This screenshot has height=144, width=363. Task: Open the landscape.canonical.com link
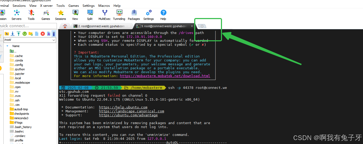click(x=132, y=111)
